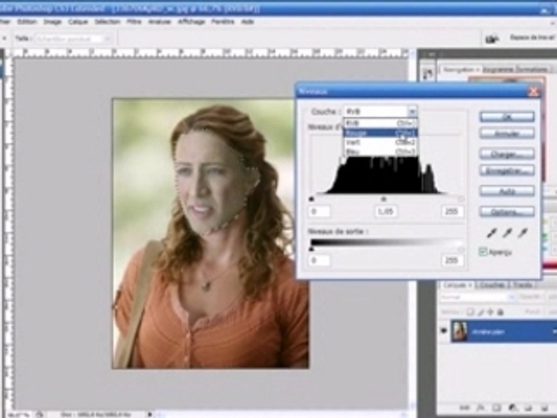Image resolution: width=557 pixels, height=418 pixels.
Task: Open the Calque menu
Action: tap(78, 21)
